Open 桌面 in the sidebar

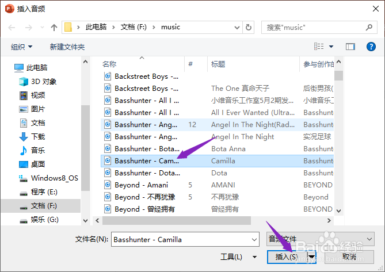(32, 164)
